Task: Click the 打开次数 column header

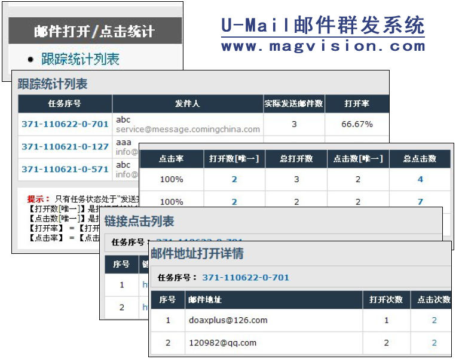Action: [x=386, y=300]
